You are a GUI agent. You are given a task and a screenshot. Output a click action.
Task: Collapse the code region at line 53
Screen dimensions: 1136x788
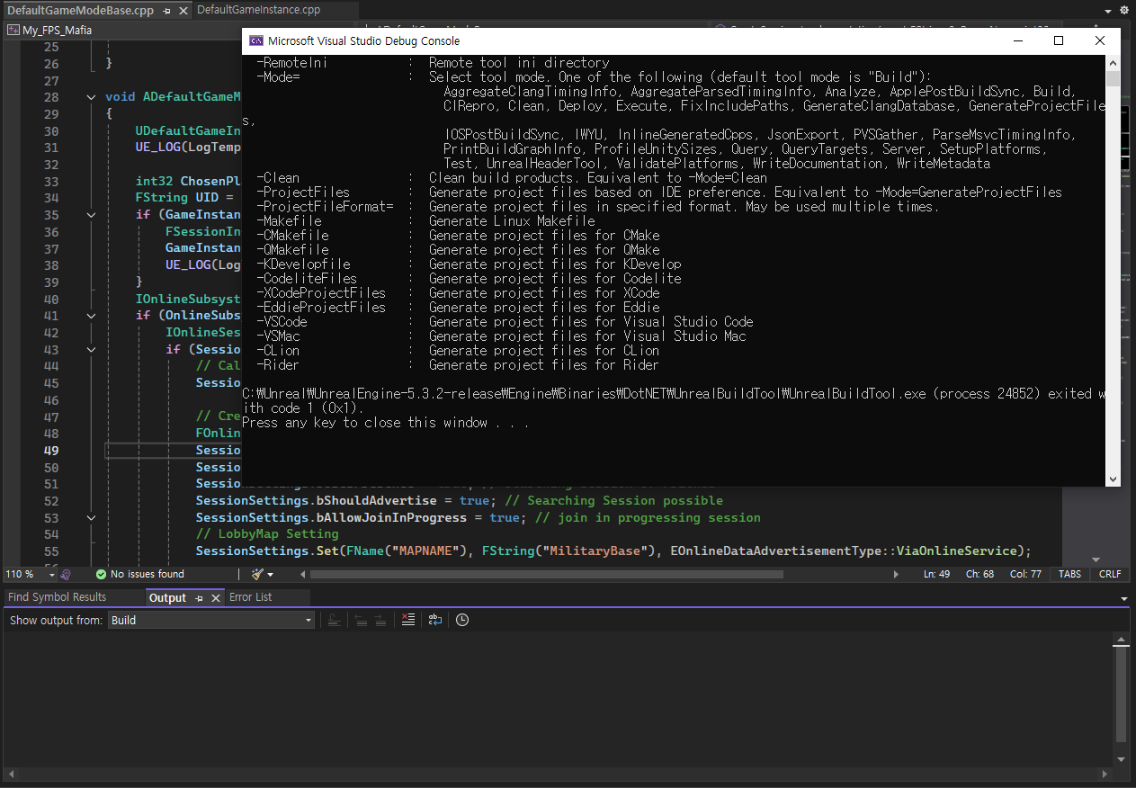(91, 517)
